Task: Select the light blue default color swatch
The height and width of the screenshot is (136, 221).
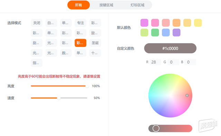Action: [x=166, y=32]
